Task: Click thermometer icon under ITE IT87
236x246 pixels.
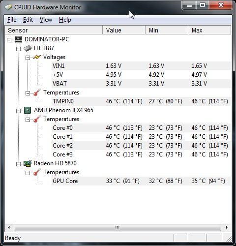Action: (37, 92)
